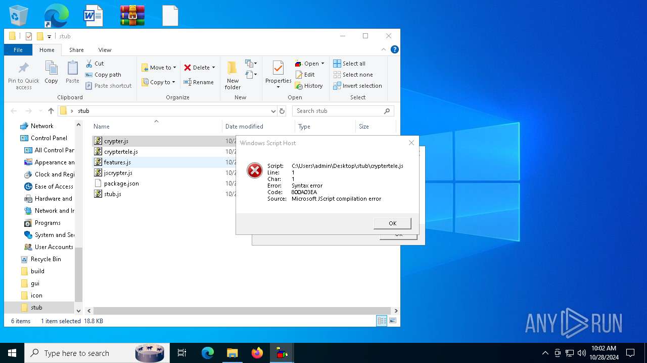Refresh the stub folder

[282, 111]
